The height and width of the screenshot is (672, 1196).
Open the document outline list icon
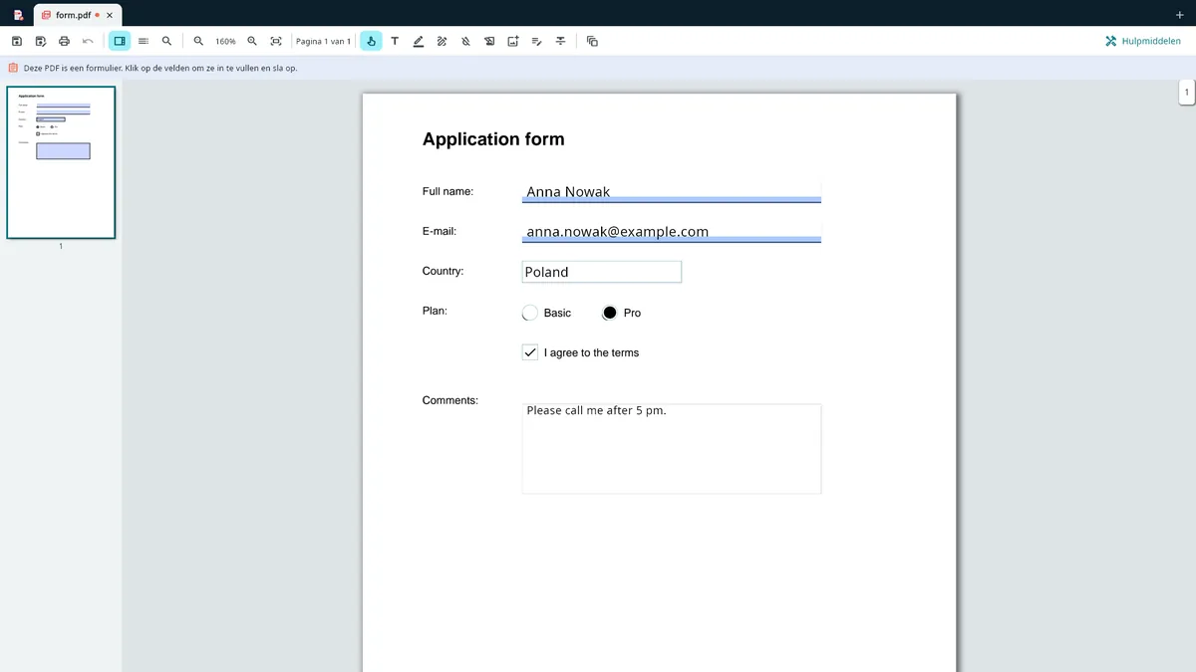[x=144, y=41]
